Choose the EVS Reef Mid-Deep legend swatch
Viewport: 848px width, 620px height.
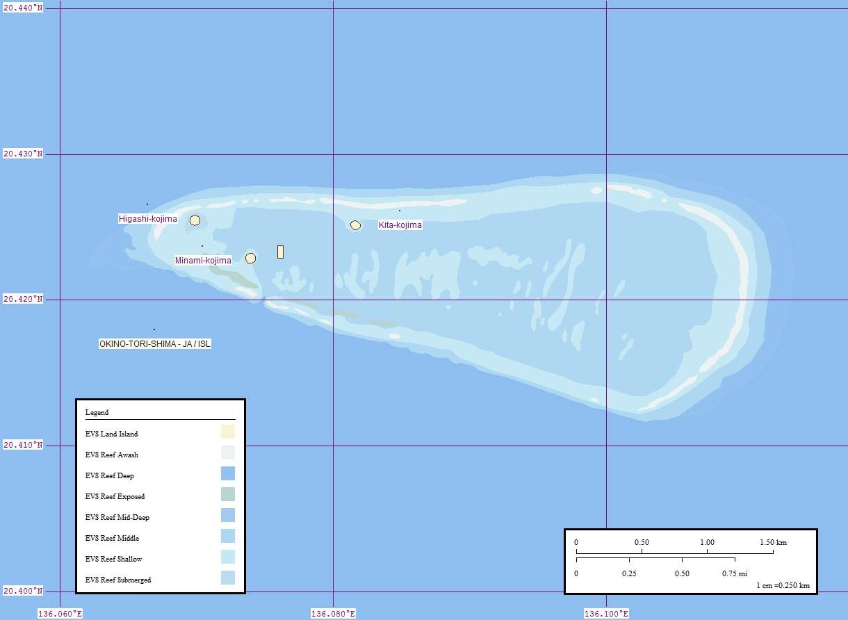pos(228,516)
